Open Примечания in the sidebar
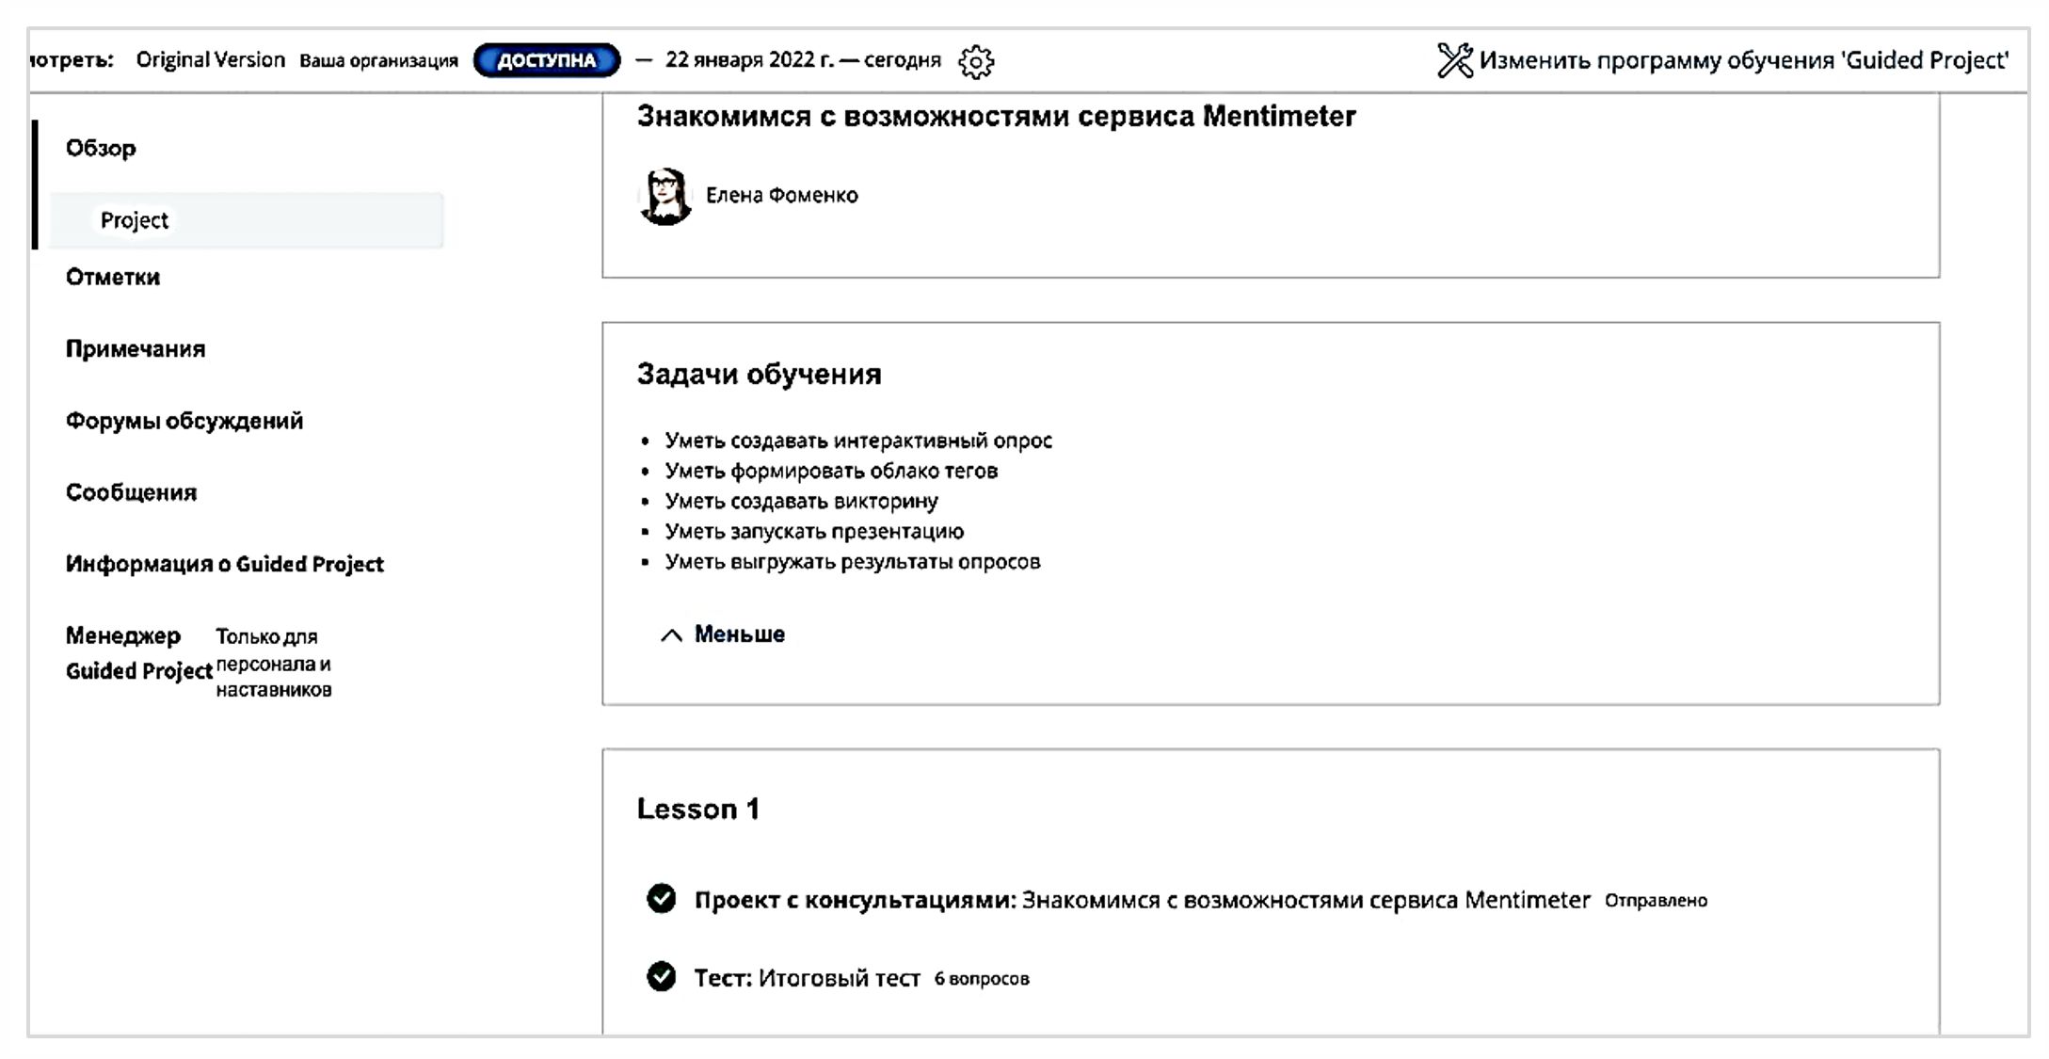The height and width of the screenshot is (1059, 2049). (136, 349)
